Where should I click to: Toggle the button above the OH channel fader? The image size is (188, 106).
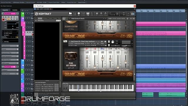coord(110,52)
